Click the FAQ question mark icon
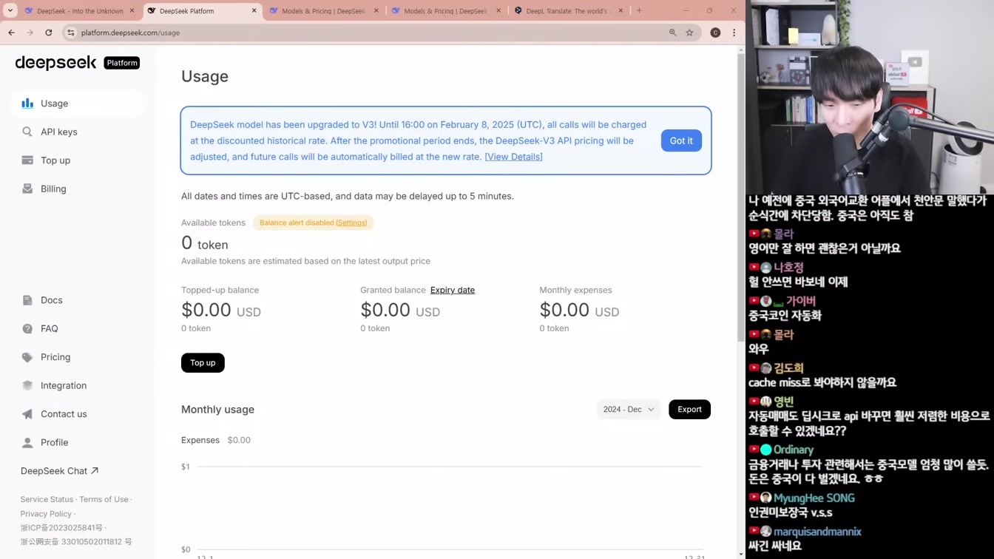The height and width of the screenshot is (559, 994). (x=27, y=328)
